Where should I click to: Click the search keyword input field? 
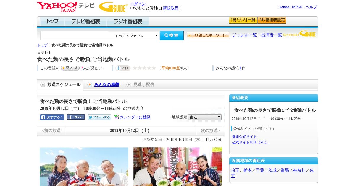click(77, 35)
